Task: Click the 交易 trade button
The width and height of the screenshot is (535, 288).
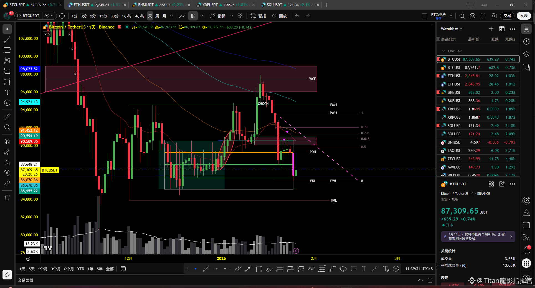Action: [x=507, y=16]
